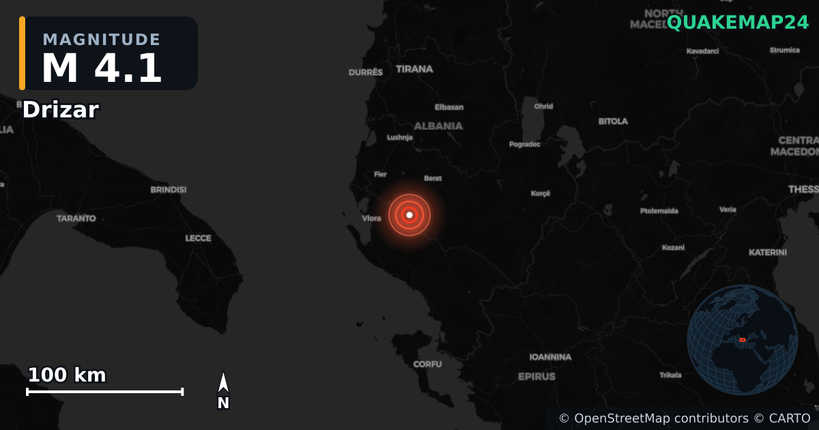Select the Lushnja town label

(x=400, y=137)
